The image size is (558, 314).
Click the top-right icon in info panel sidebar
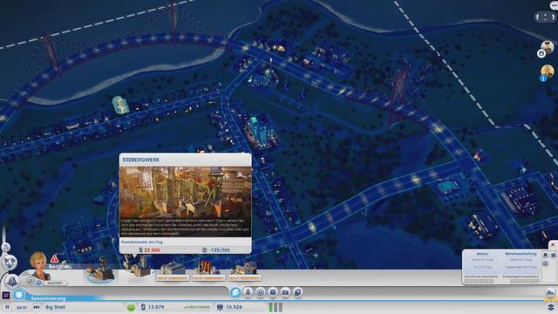[x=553, y=255]
